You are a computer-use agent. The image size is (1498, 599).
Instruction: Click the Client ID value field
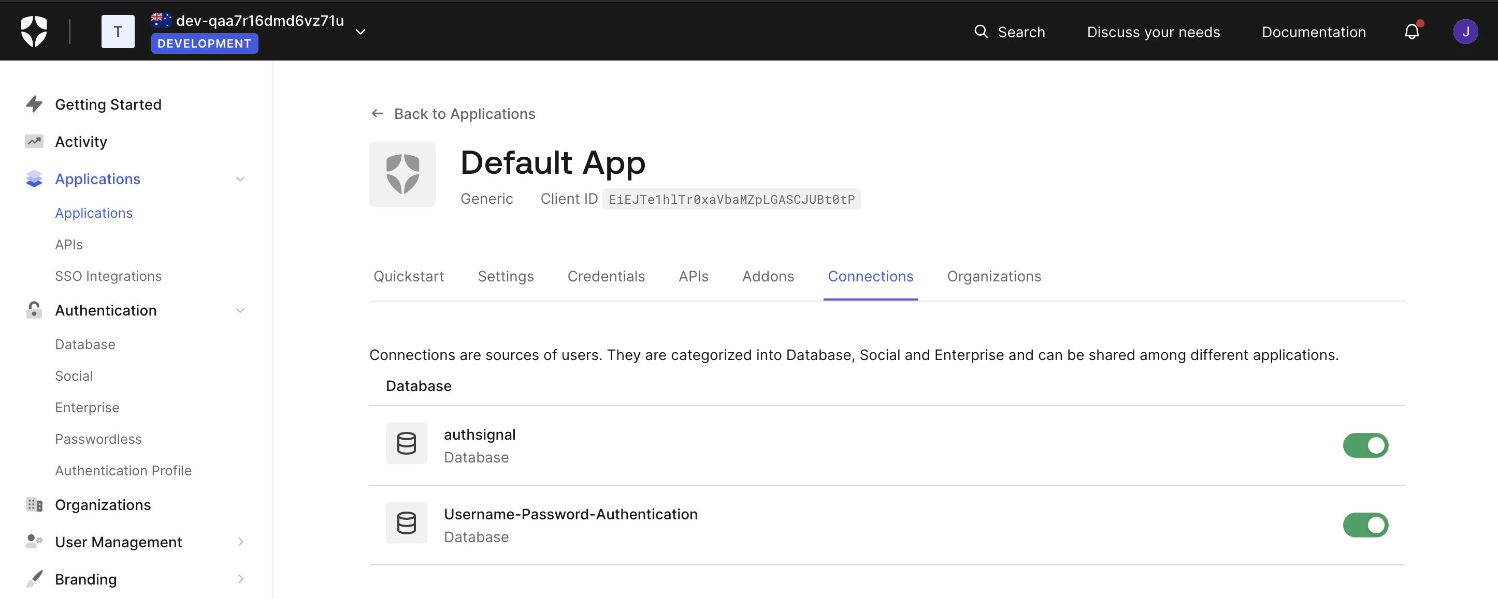[x=731, y=199]
